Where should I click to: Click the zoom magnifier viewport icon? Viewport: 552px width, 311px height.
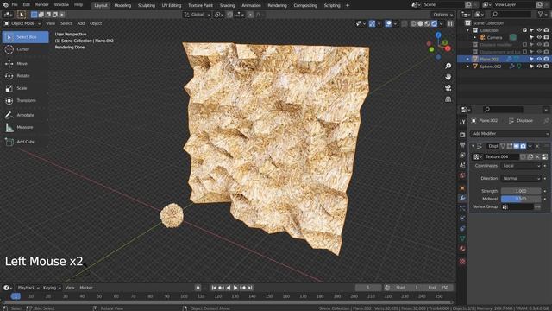(448, 66)
